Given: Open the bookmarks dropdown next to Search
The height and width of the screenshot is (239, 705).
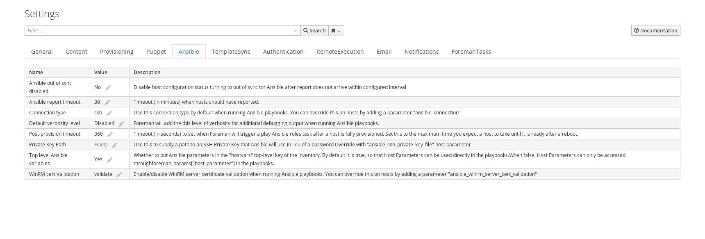Looking at the screenshot, I should click(336, 31).
